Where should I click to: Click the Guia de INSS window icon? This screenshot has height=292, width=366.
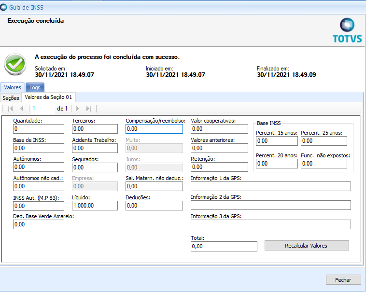[x=3, y=7]
